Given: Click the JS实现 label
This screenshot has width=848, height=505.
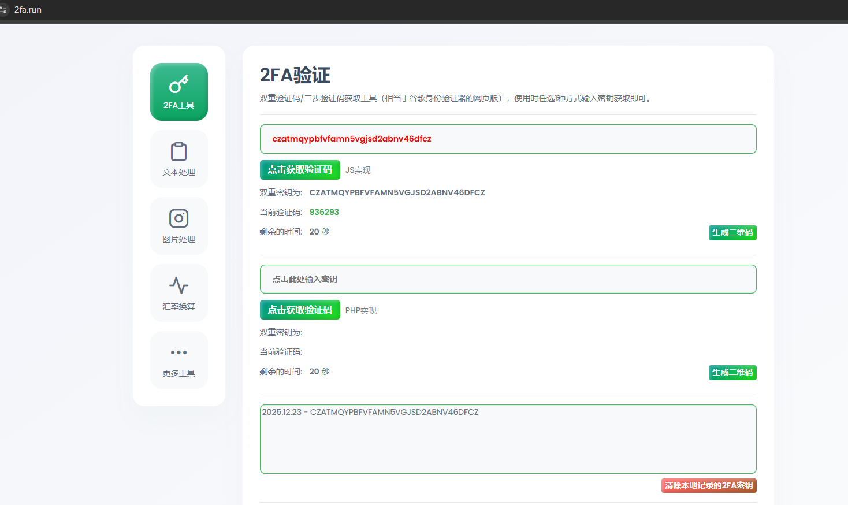Looking at the screenshot, I should pos(358,170).
